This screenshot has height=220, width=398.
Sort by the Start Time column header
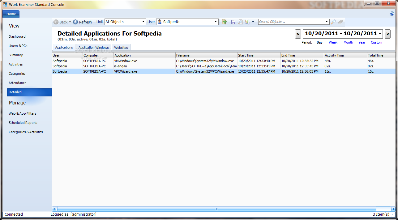click(259, 55)
